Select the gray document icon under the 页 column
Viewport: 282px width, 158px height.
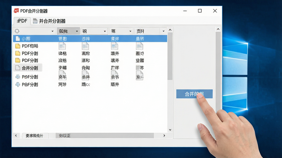[139, 75]
